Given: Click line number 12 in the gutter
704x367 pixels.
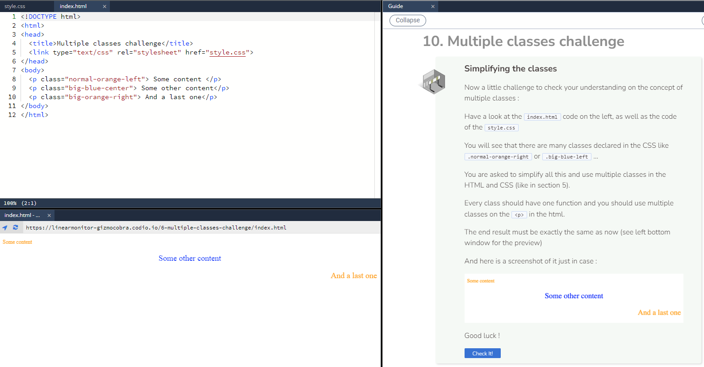Looking at the screenshot, I should (x=12, y=115).
